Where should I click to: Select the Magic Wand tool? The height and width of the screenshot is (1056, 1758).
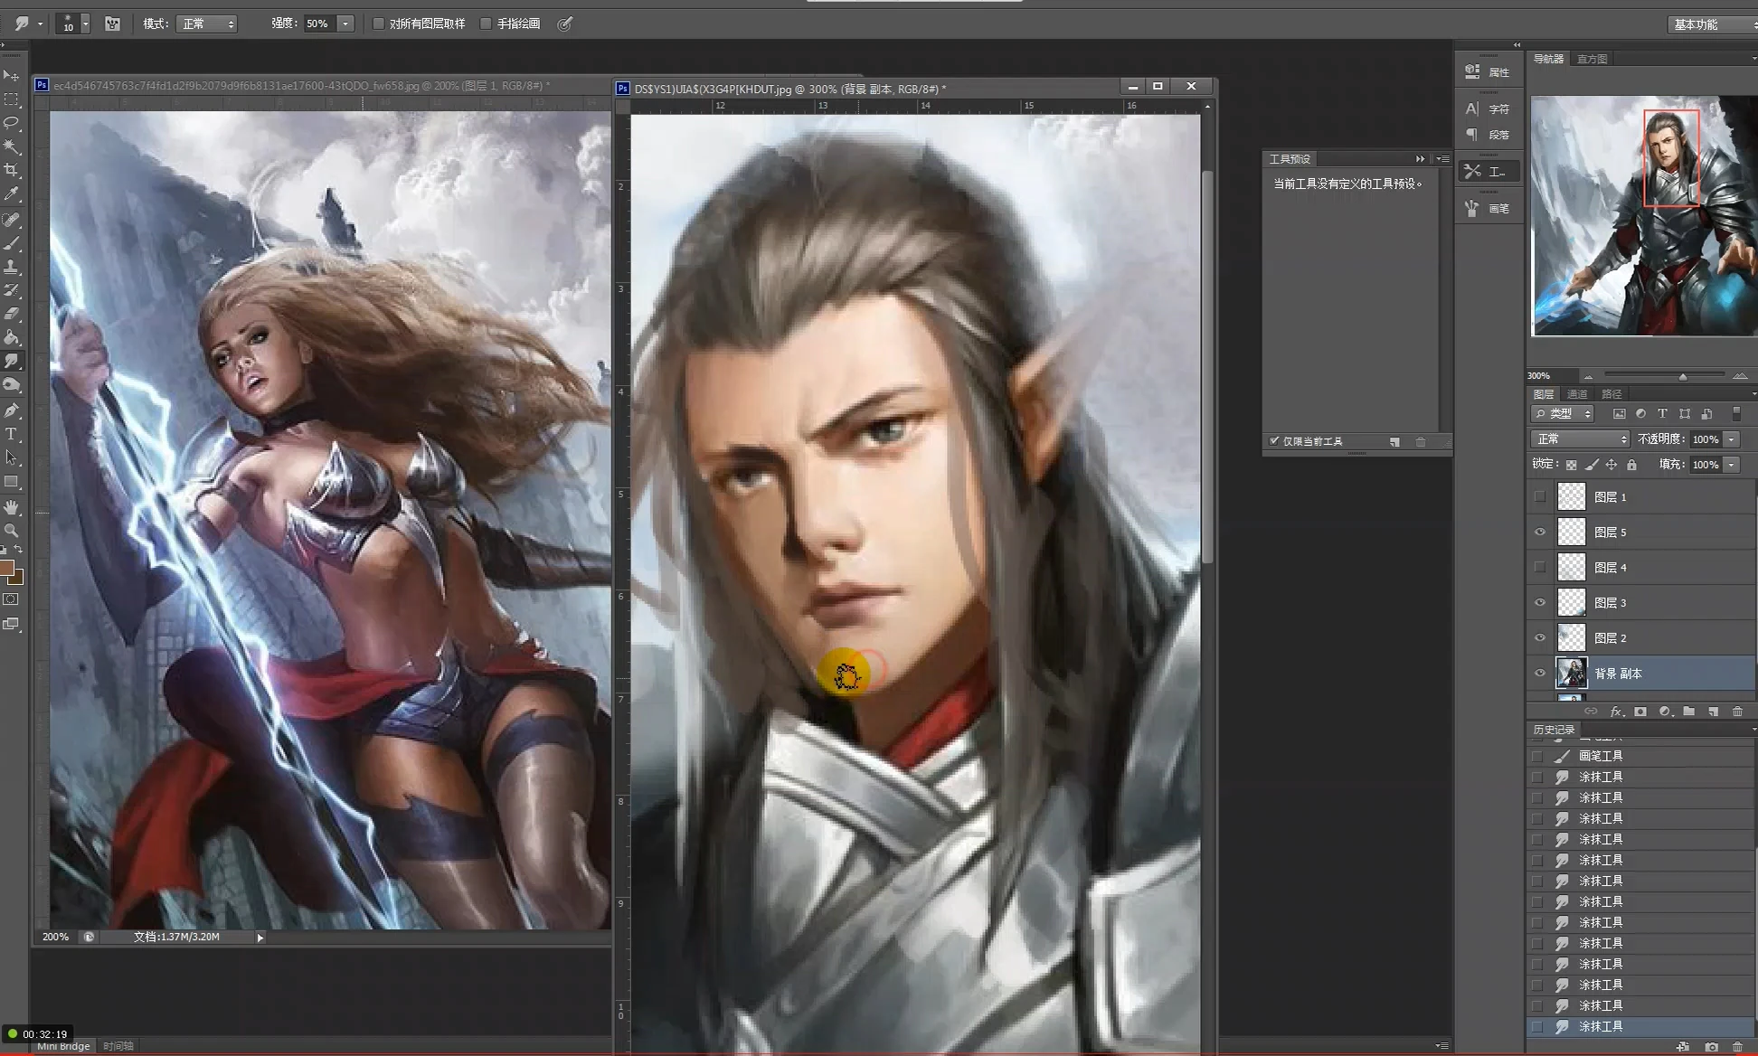click(12, 146)
